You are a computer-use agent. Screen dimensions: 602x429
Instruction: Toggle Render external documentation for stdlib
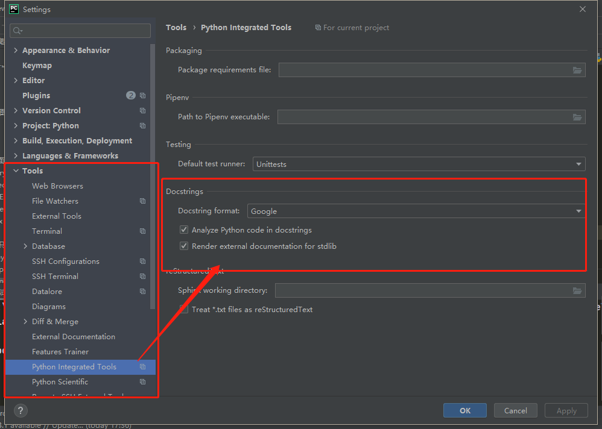pos(184,246)
